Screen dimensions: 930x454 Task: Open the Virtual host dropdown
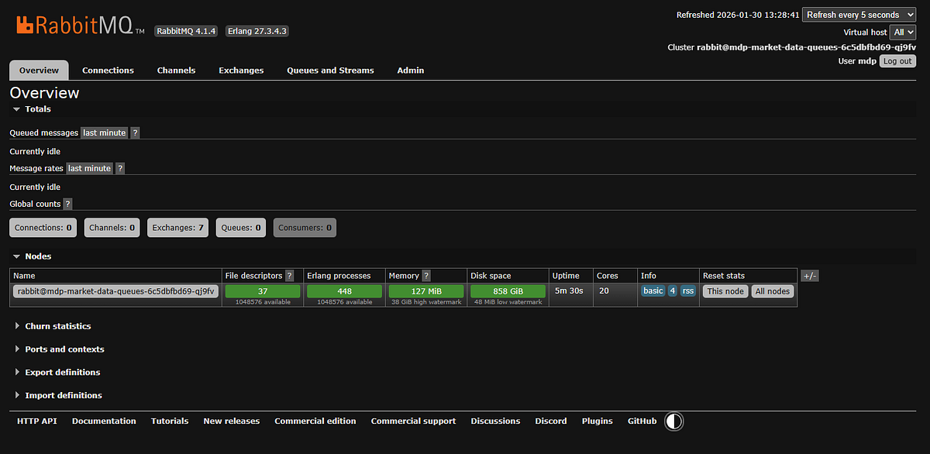click(903, 33)
